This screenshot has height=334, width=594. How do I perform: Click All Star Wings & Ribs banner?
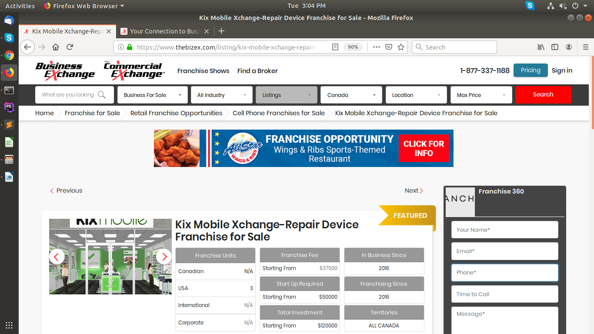(x=304, y=148)
